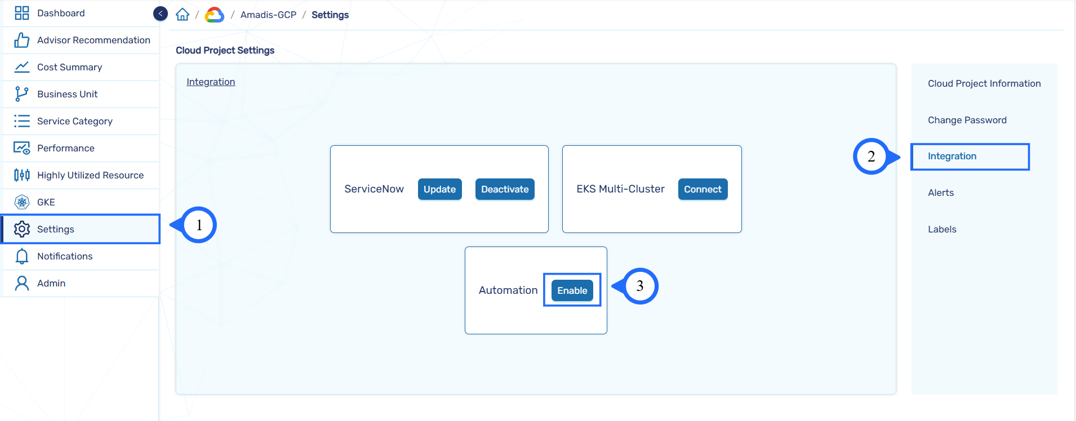Viewport: 1076px width, 421px height.
Task: Deactivate the ServiceNow integration
Action: (x=505, y=189)
